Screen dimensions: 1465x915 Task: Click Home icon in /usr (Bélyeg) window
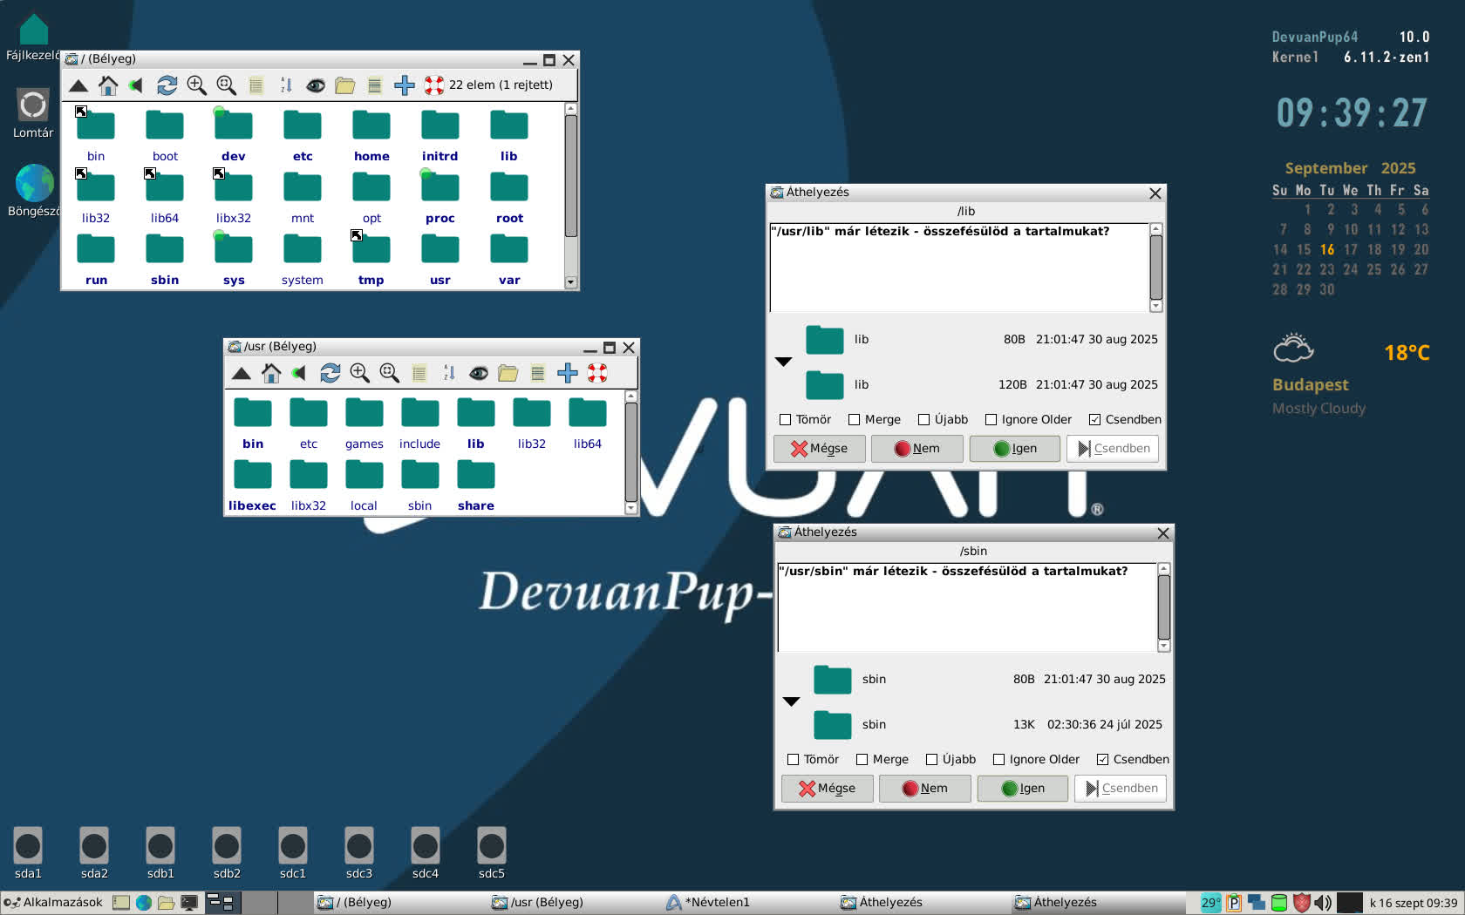coord(271,374)
